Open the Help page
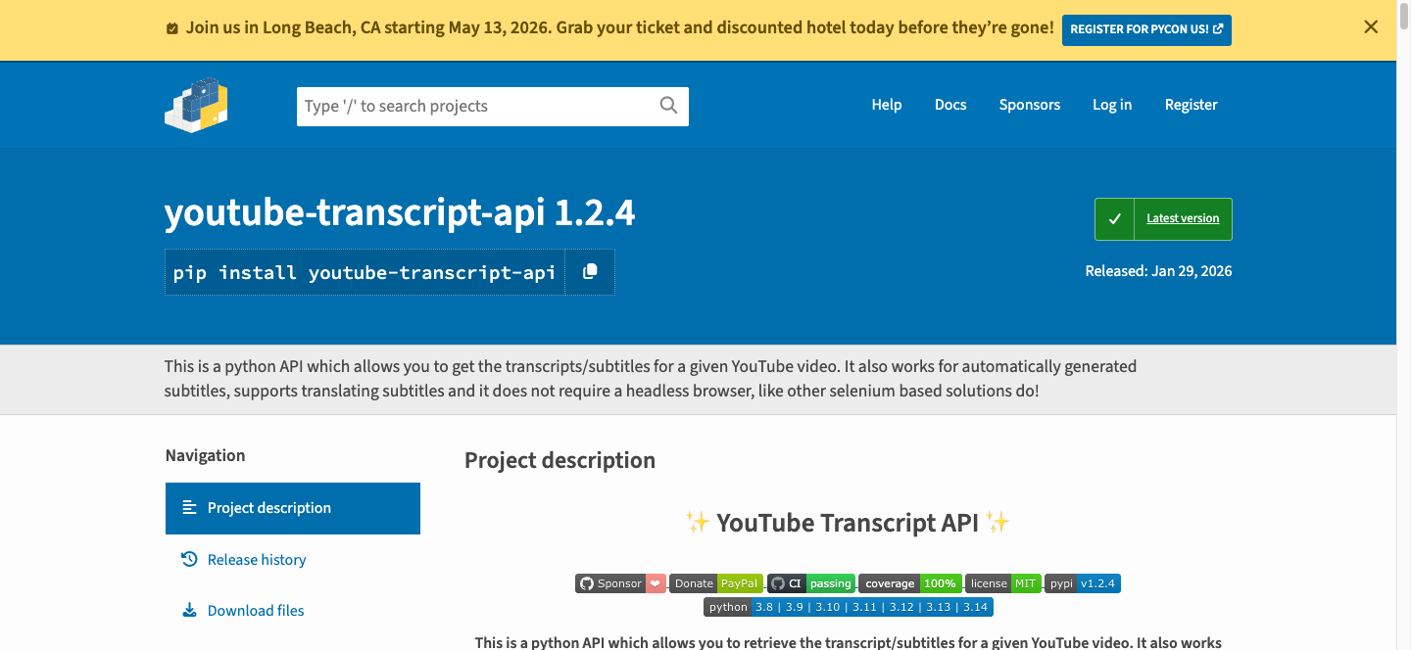 tap(887, 105)
